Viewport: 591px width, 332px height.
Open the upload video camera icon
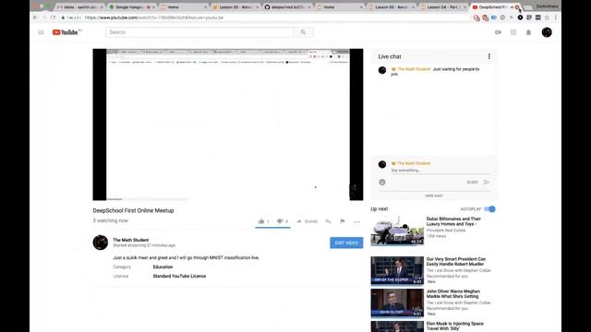point(498,32)
